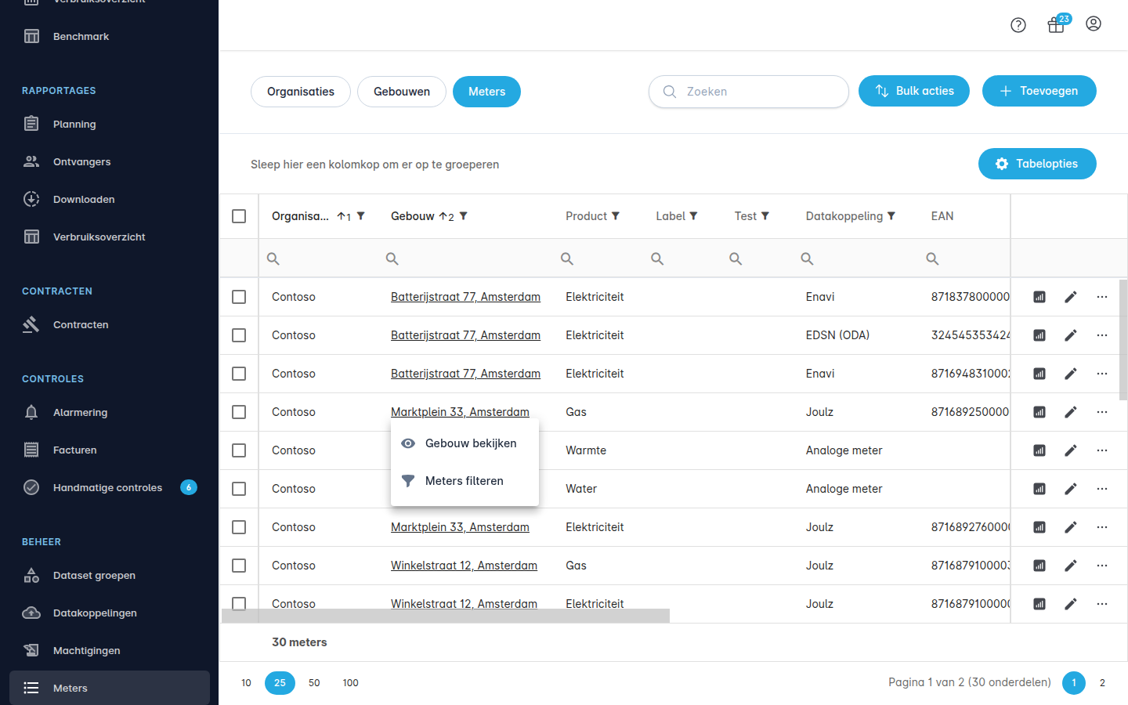The width and height of the screenshot is (1128, 705).
Task: Check the Marktplein 33 Elektriciteit row checkbox
Action: (x=239, y=527)
